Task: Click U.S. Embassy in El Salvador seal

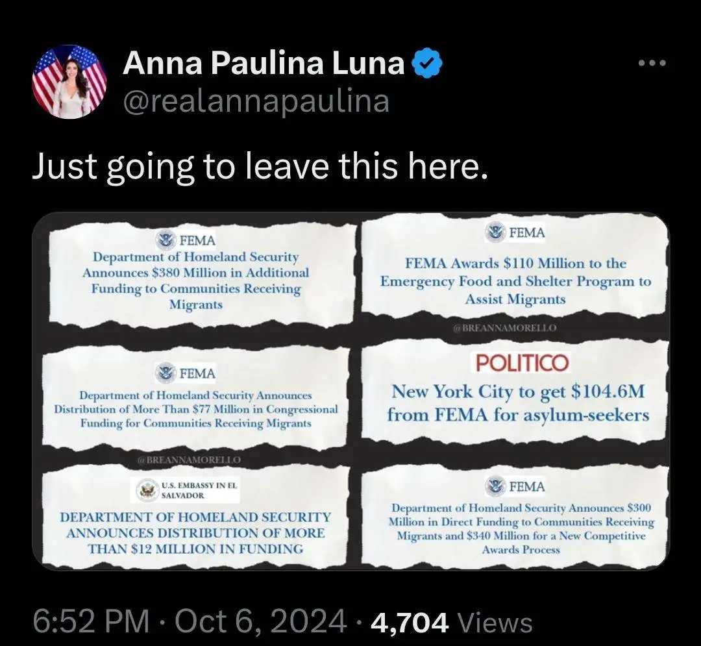Action: click(146, 490)
